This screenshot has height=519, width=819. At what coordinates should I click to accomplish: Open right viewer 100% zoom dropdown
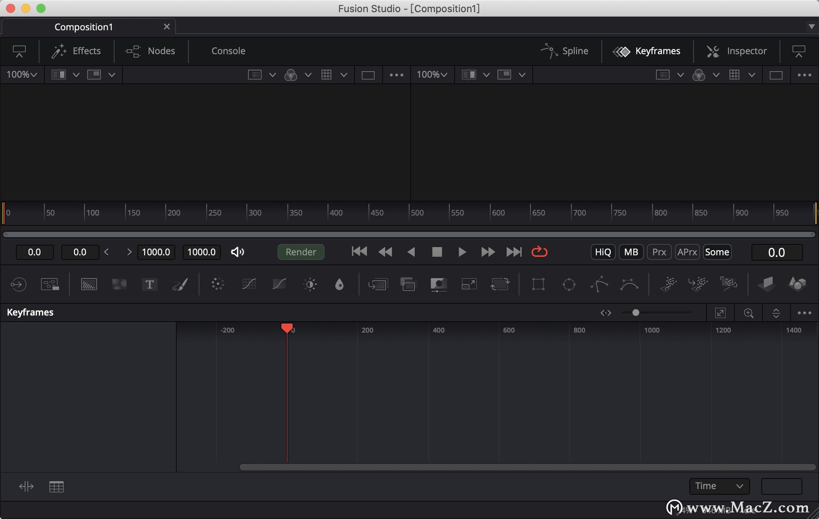click(x=432, y=75)
